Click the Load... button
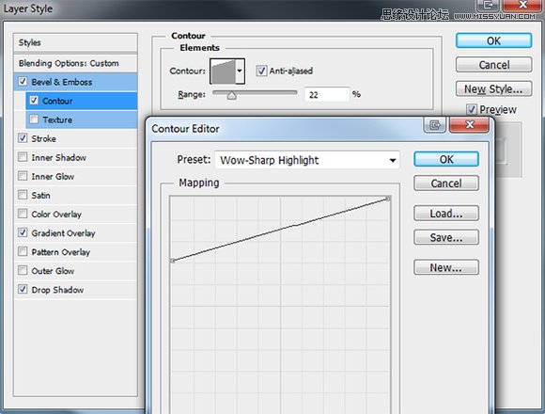The height and width of the screenshot is (414, 545). pyautogui.click(x=446, y=213)
